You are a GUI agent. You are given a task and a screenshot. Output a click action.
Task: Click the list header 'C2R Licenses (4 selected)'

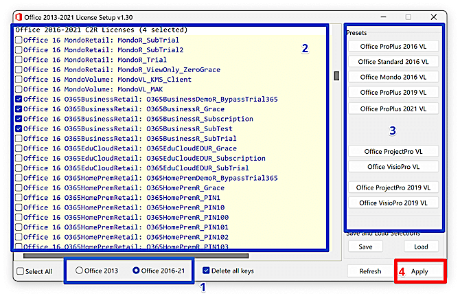click(x=136, y=30)
